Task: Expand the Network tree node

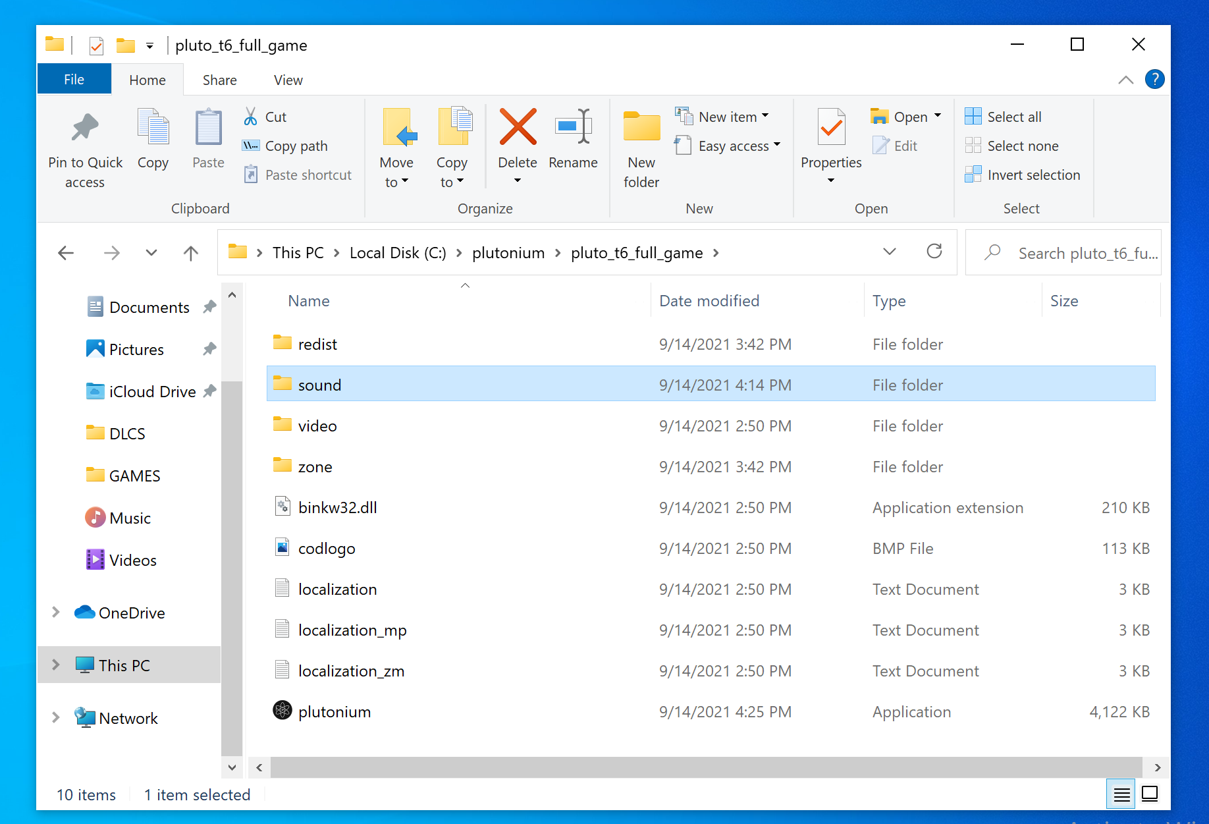Action: tap(56, 717)
